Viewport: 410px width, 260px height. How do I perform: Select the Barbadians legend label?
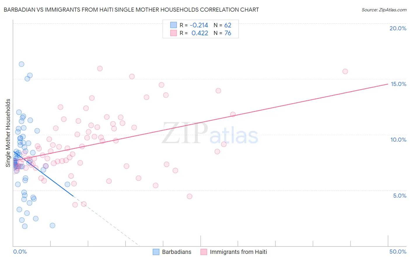point(177,252)
